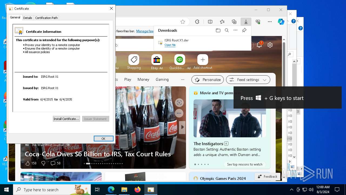Image resolution: width=346 pixels, height=195 pixels.
Task: Add page to favorites with the star icon
Action: pos(183,22)
